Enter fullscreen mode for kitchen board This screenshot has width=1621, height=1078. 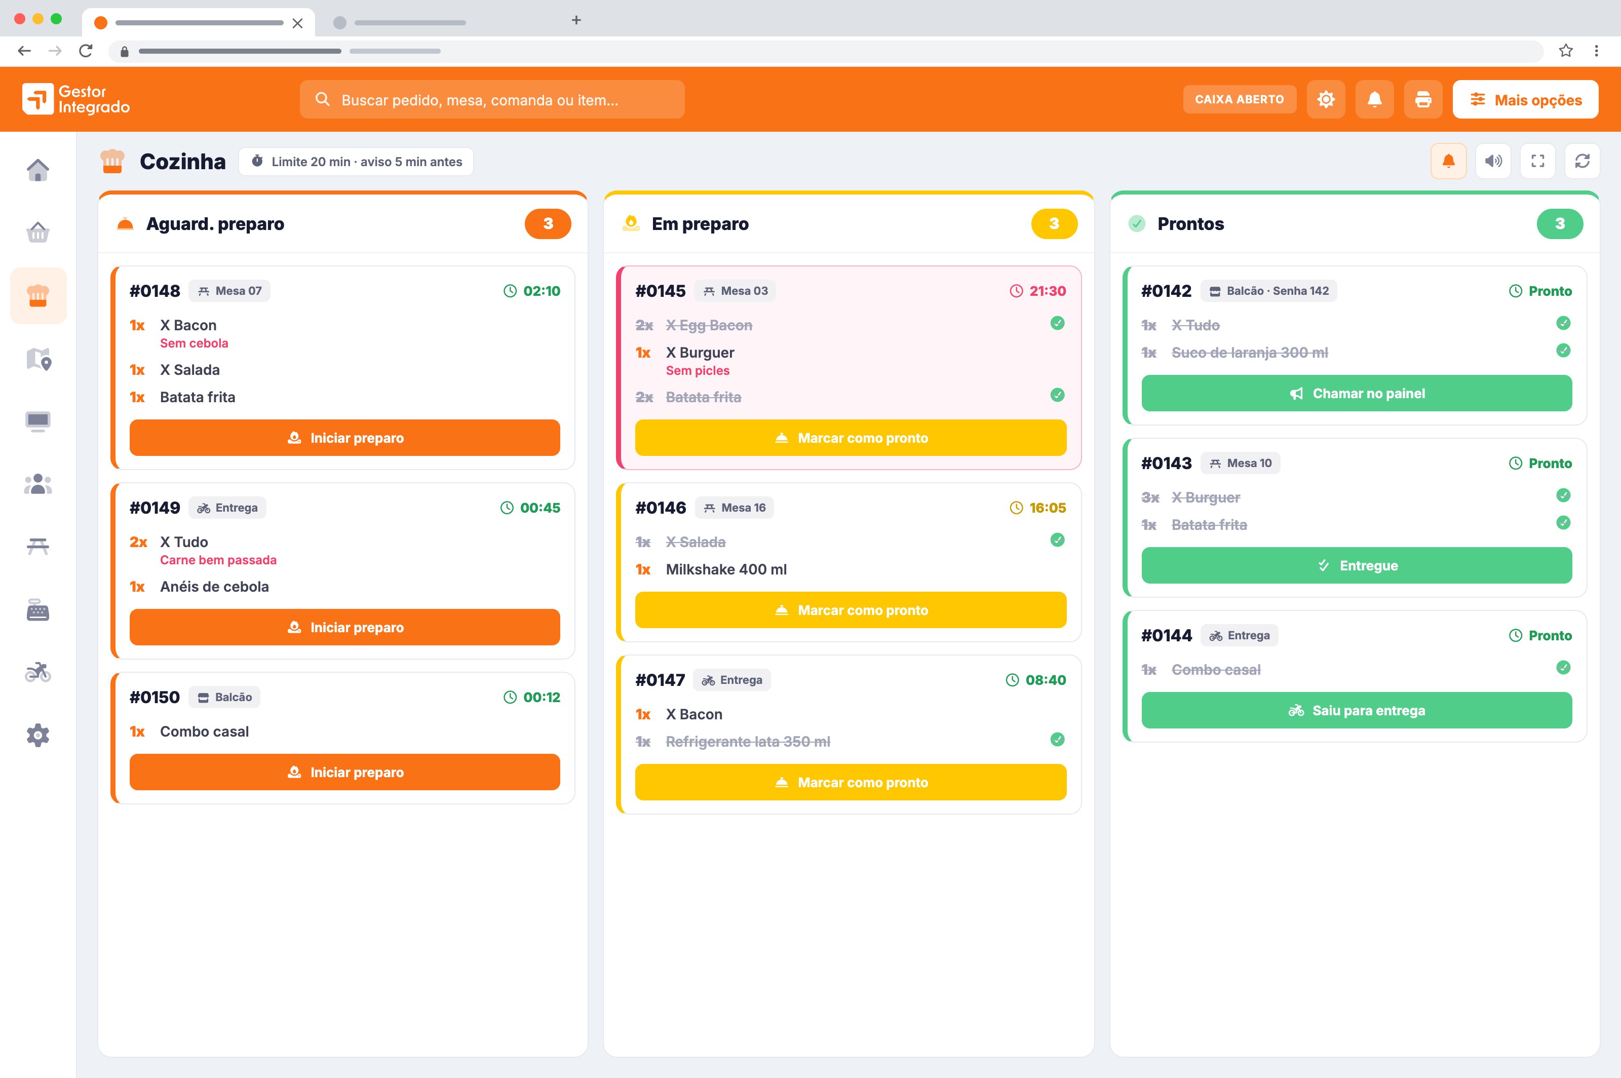coord(1538,161)
